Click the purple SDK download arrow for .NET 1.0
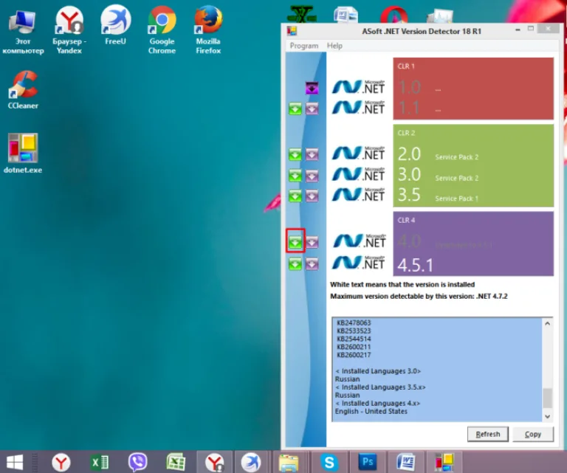567x473 pixels. coord(312,88)
